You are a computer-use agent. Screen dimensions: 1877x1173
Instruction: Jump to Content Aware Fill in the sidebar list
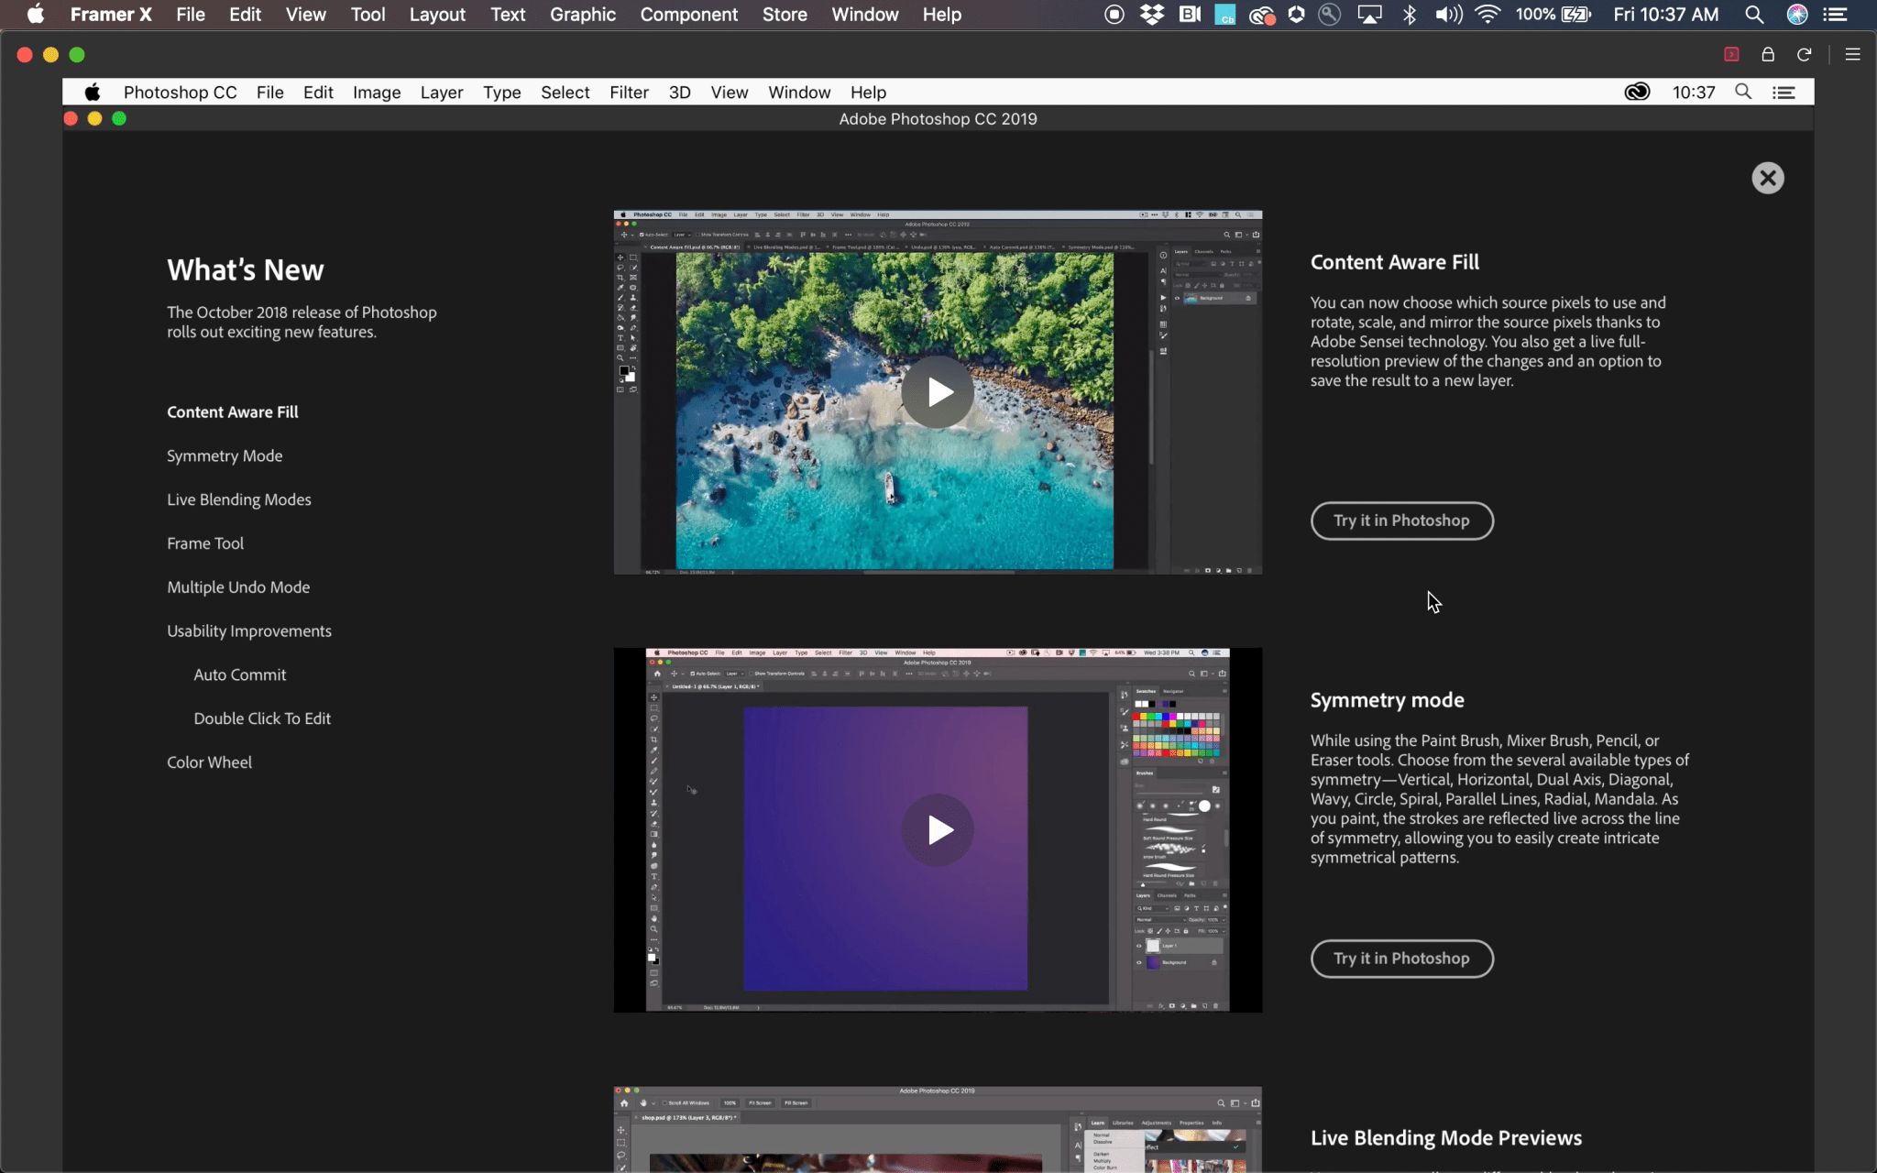point(233,412)
